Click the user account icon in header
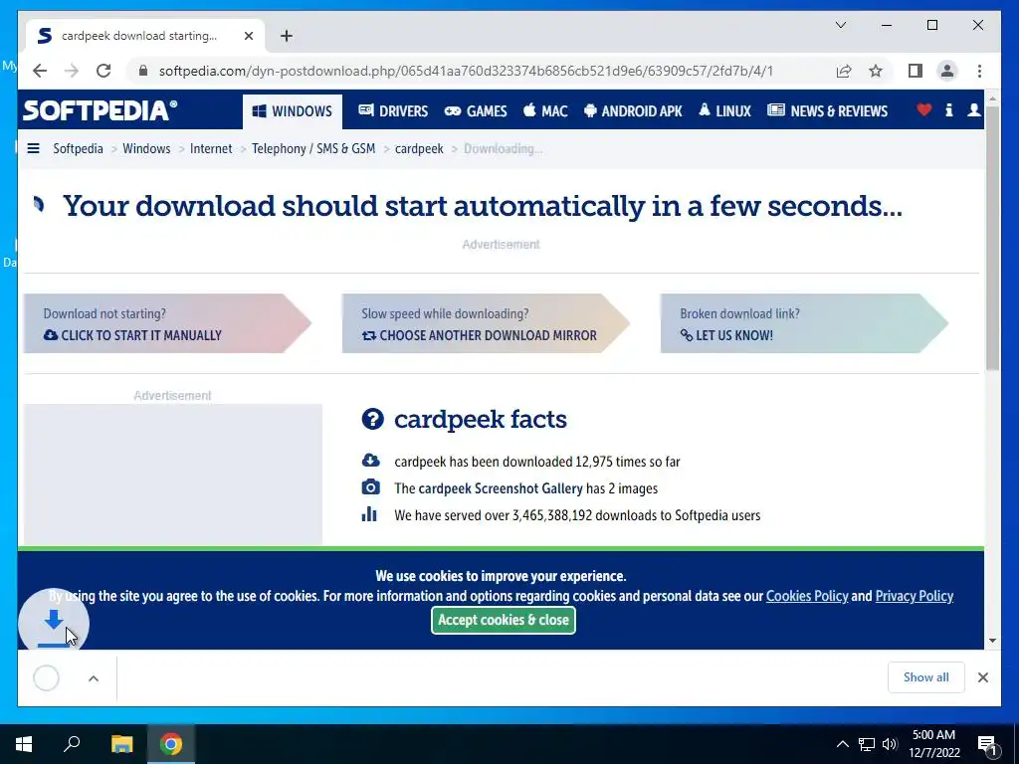The width and height of the screenshot is (1019, 764). click(x=973, y=110)
